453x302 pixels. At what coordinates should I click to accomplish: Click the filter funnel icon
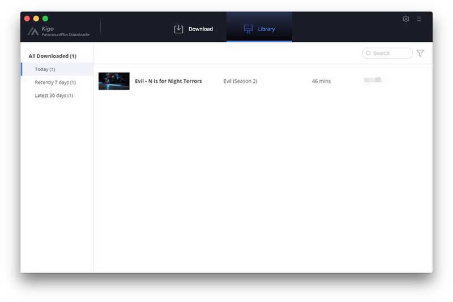click(420, 53)
